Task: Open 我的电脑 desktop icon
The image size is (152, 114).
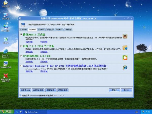Action: (5, 15)
